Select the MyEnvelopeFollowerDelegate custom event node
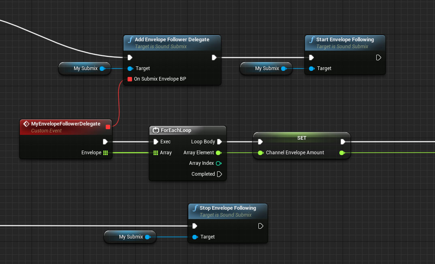The width and height of the screenshot is (435, 264). point(66,124)
